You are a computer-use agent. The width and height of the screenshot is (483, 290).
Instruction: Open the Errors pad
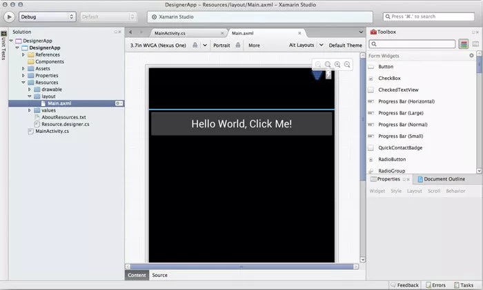[435, 285]
